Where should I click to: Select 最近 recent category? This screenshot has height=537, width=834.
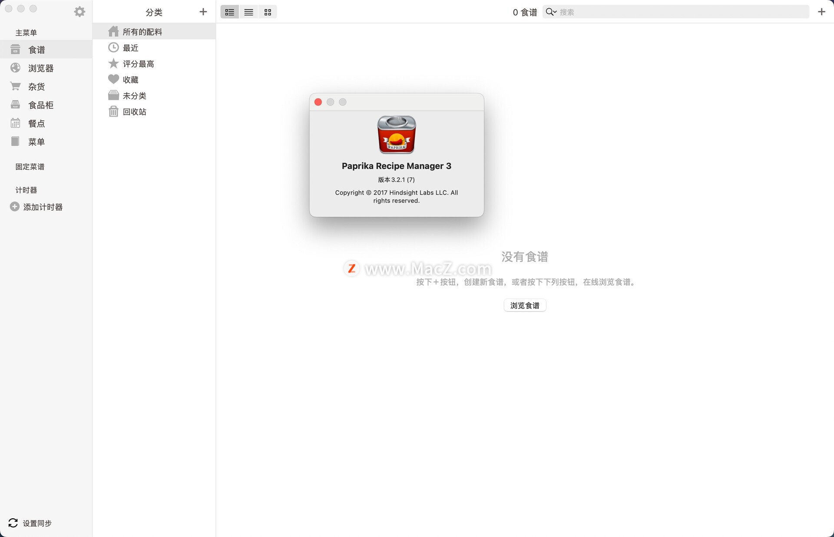pyautogui.click(x=154, y=48)
